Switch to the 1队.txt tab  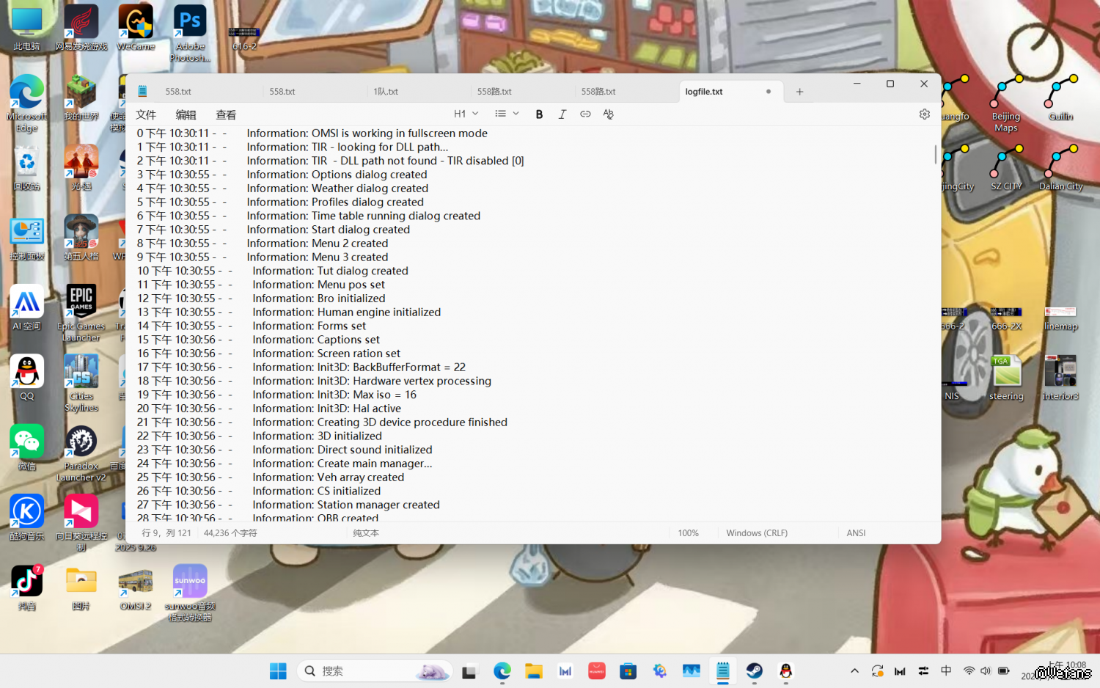click(386, 92)
